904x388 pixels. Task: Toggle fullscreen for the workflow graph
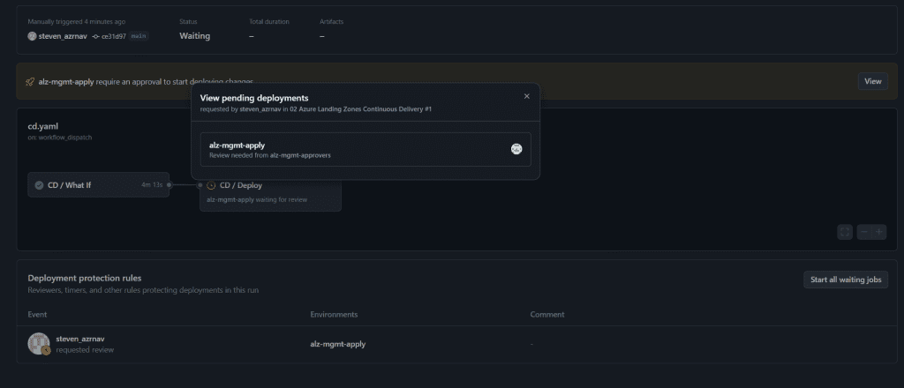(845, 231)
